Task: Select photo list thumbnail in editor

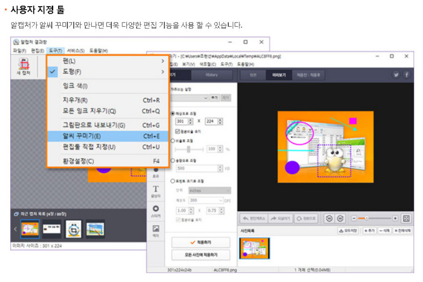Action: pyautogui.click(x=255, y=248)
